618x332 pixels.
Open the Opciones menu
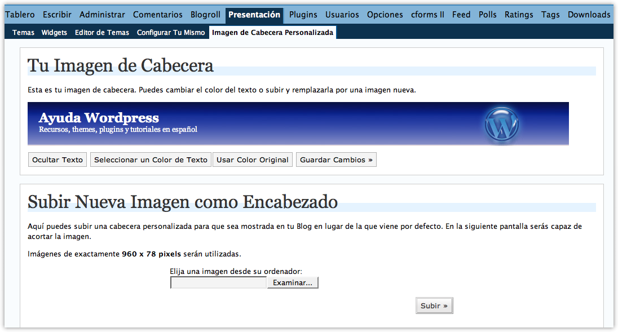pos(385,15)
